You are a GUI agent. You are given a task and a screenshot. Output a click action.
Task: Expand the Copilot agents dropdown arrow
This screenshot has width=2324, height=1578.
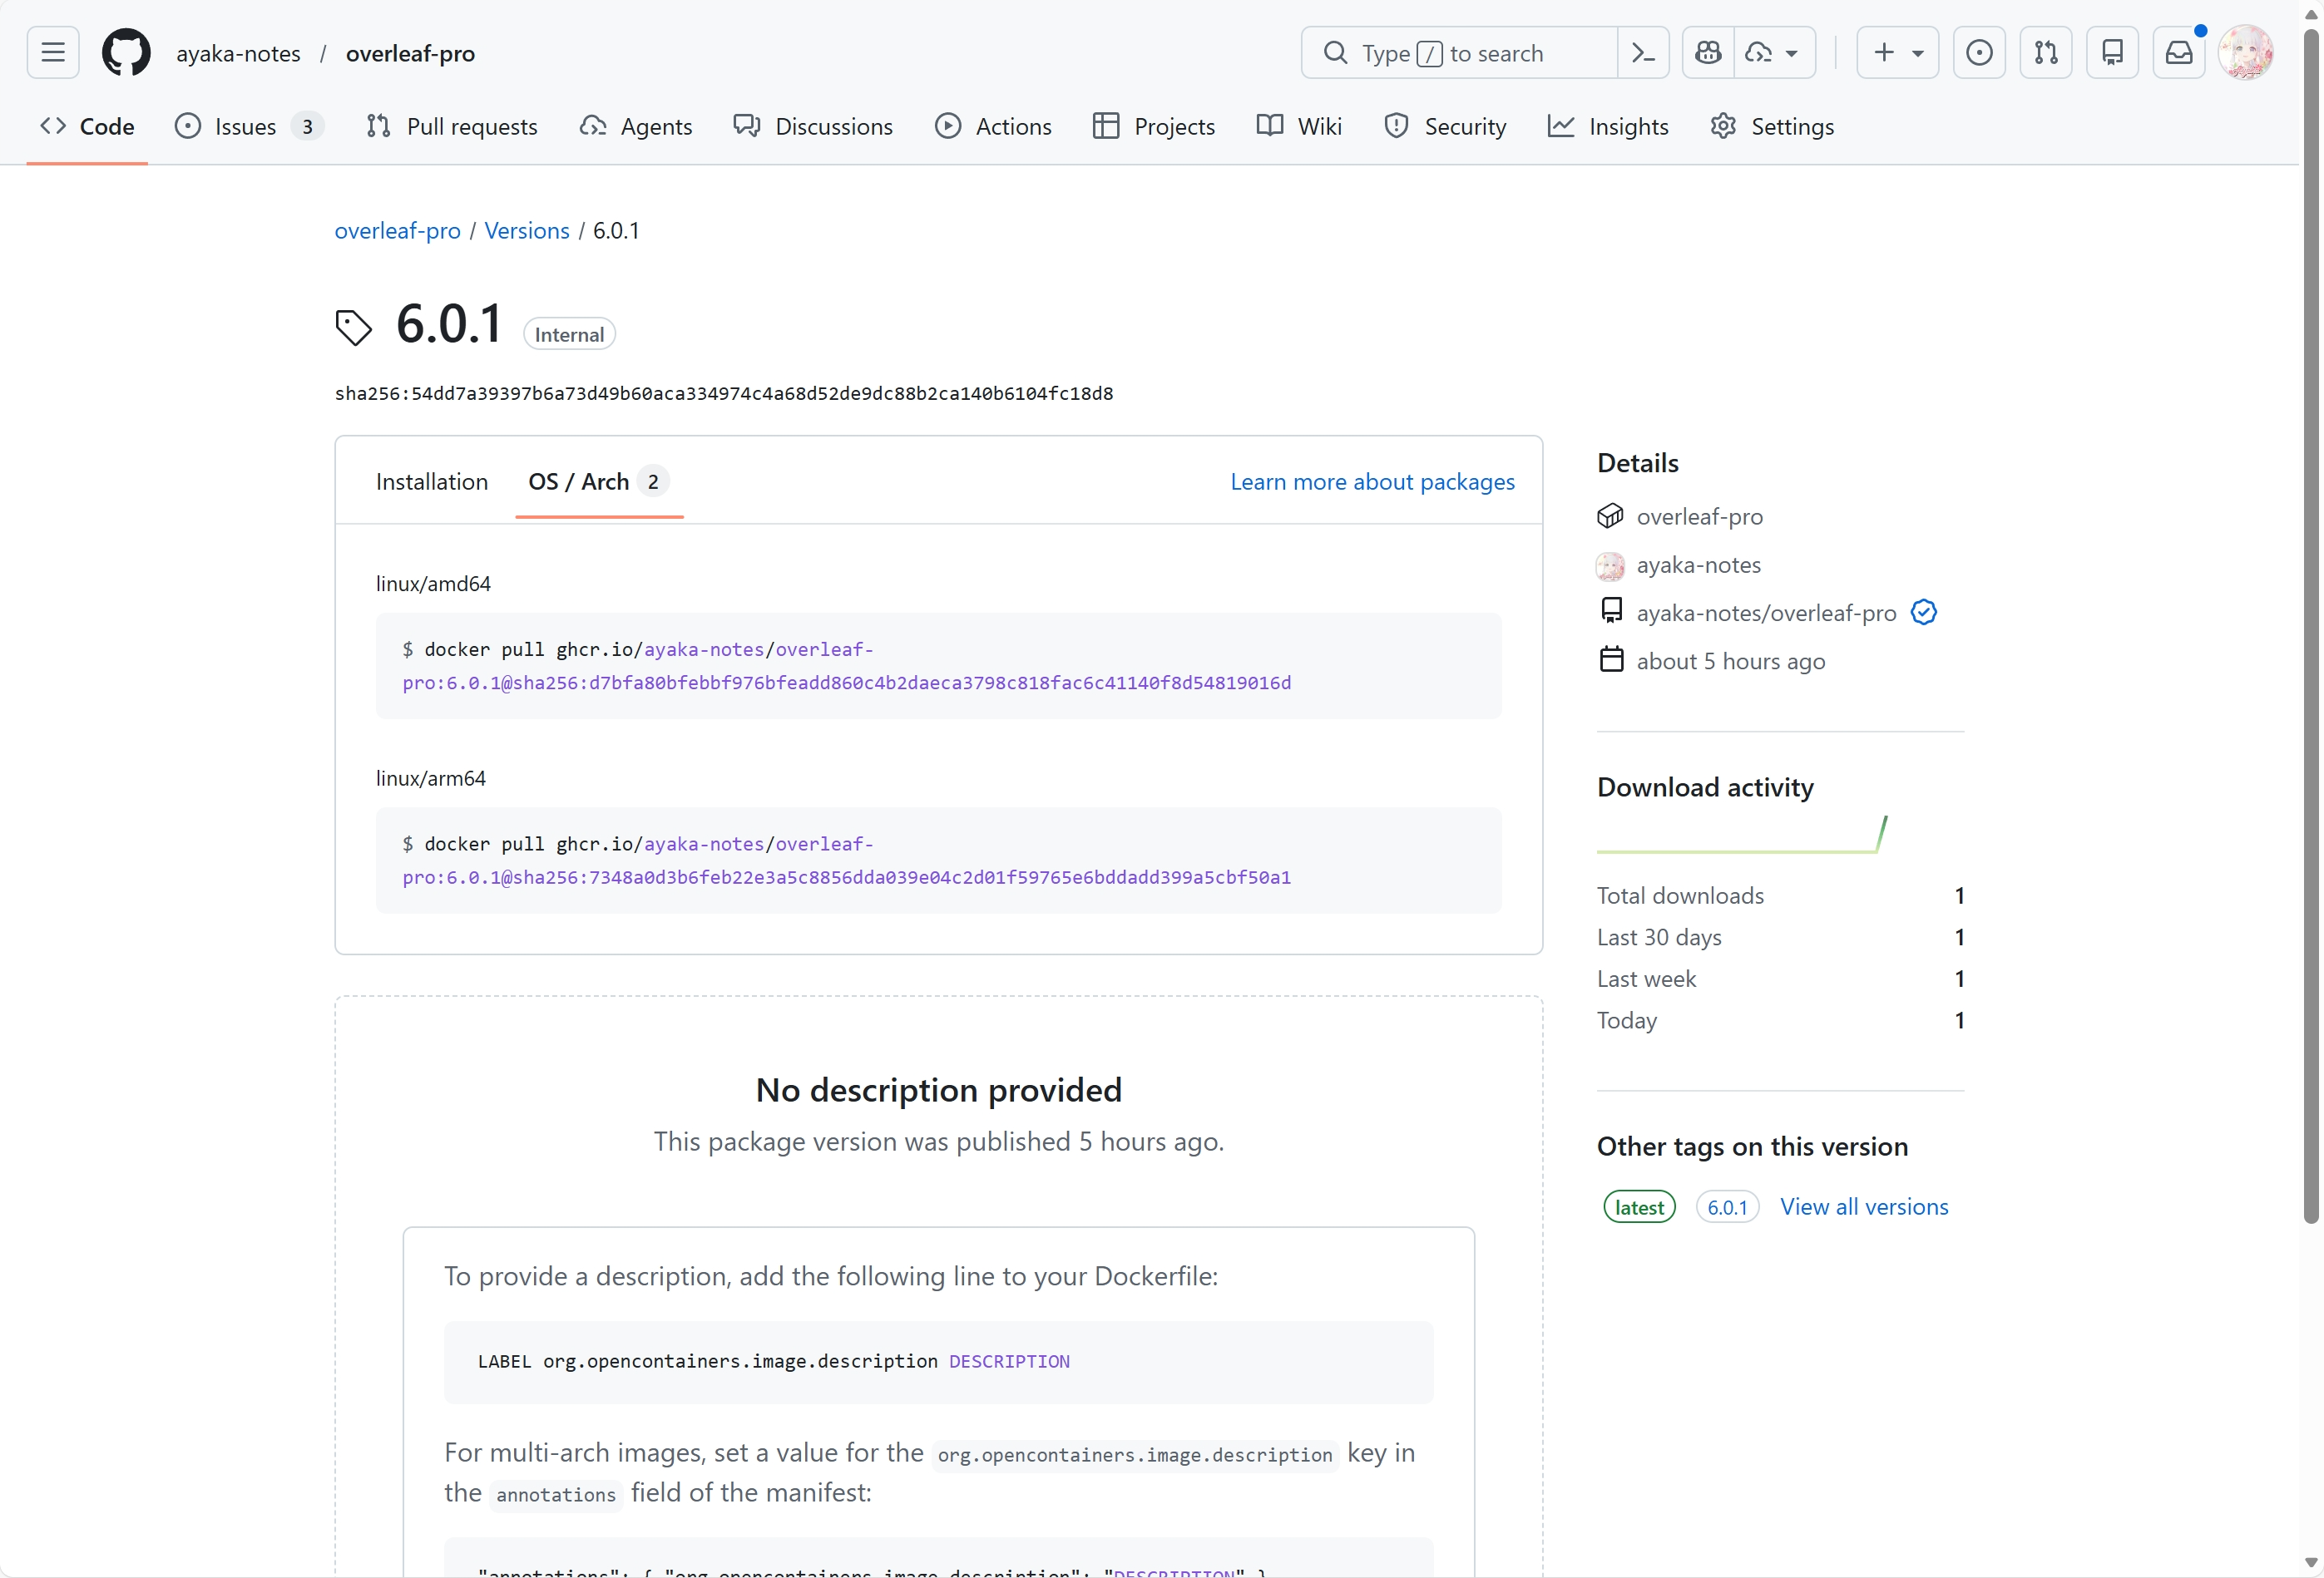click(1791, 53)
